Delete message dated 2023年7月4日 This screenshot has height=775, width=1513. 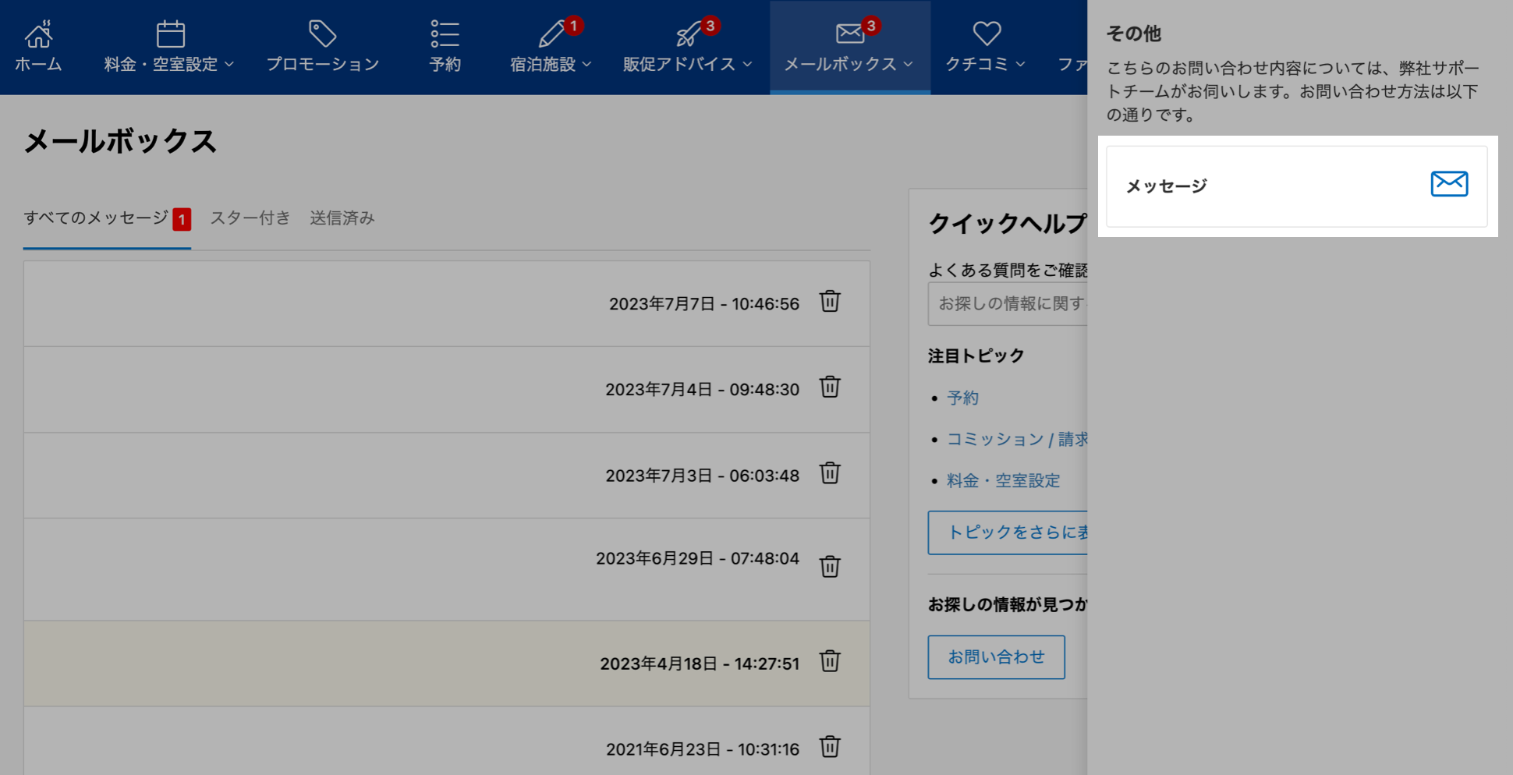830,387
